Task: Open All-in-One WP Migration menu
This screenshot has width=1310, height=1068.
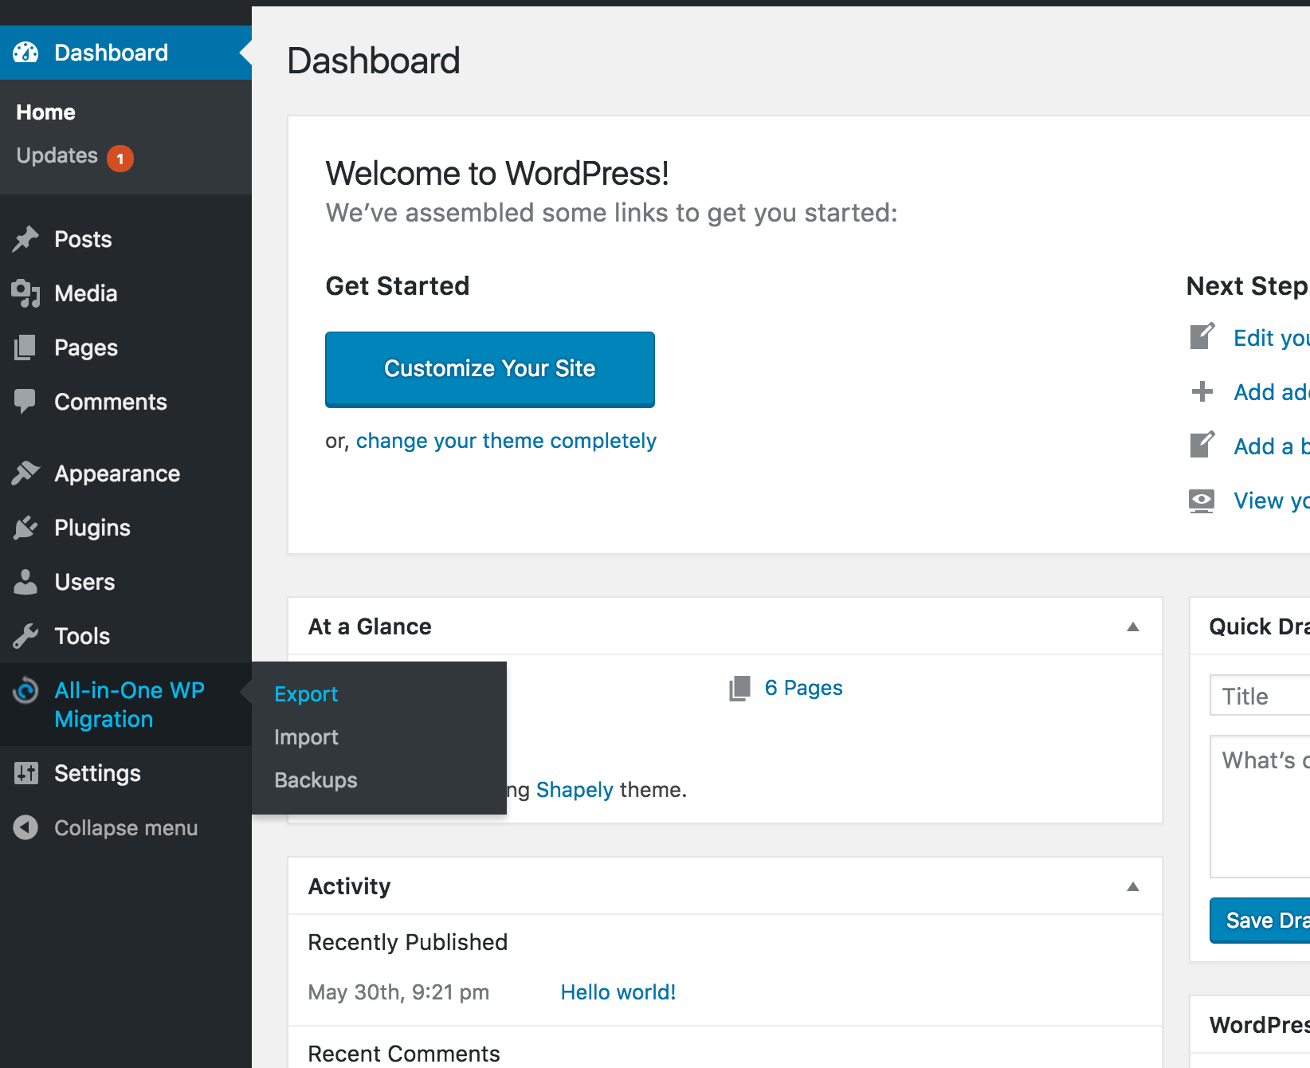Action: pyautogui.click(x=126, y=705)
